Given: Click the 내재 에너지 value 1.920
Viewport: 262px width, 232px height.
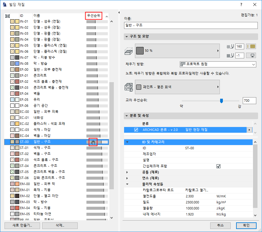Looking at the screenshot, I should click(x=190, y=214).
